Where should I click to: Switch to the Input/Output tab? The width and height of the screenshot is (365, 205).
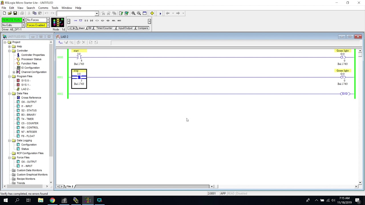[x=125, y=28]
